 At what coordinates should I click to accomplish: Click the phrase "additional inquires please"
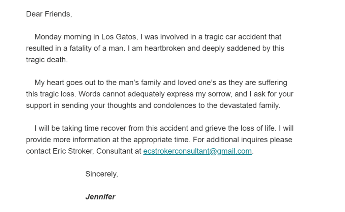coord(249,140)
